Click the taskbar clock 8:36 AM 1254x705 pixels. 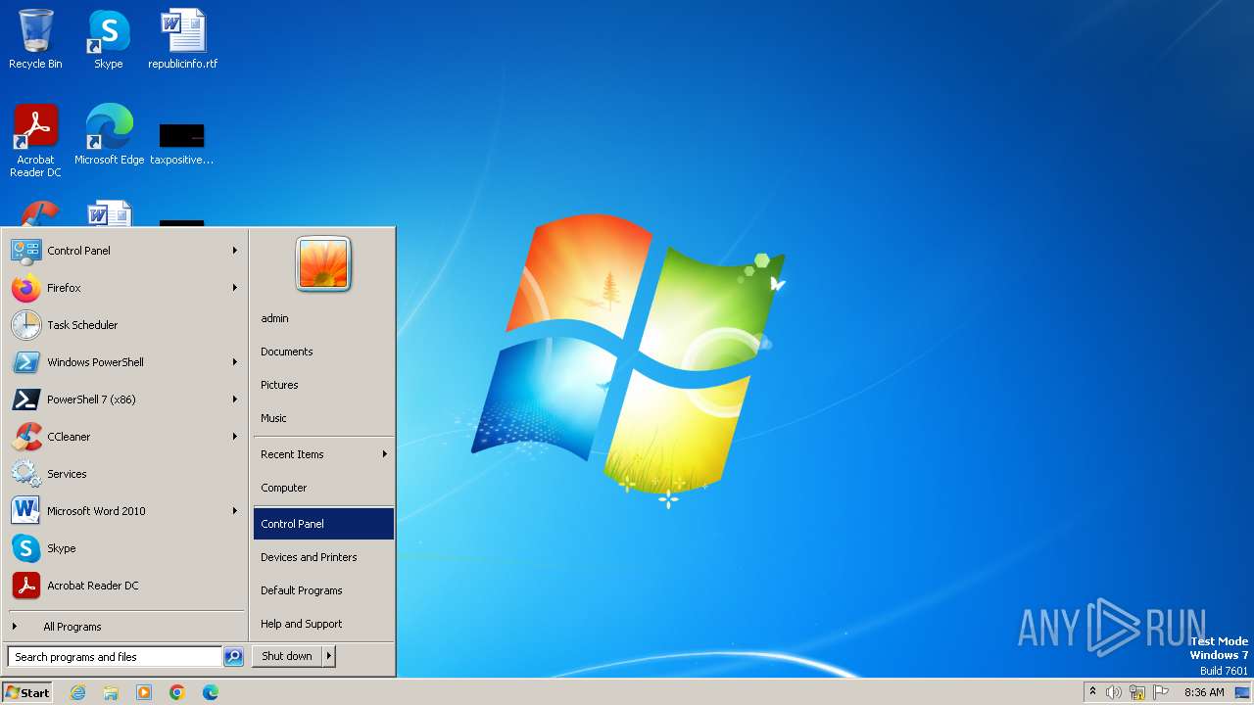1204,692
